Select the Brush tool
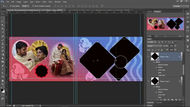The width and height of the screenshot is (190, 107). coord(3,40)
